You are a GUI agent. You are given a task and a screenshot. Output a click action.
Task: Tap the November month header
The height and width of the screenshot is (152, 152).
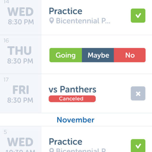tap(76, 120)
